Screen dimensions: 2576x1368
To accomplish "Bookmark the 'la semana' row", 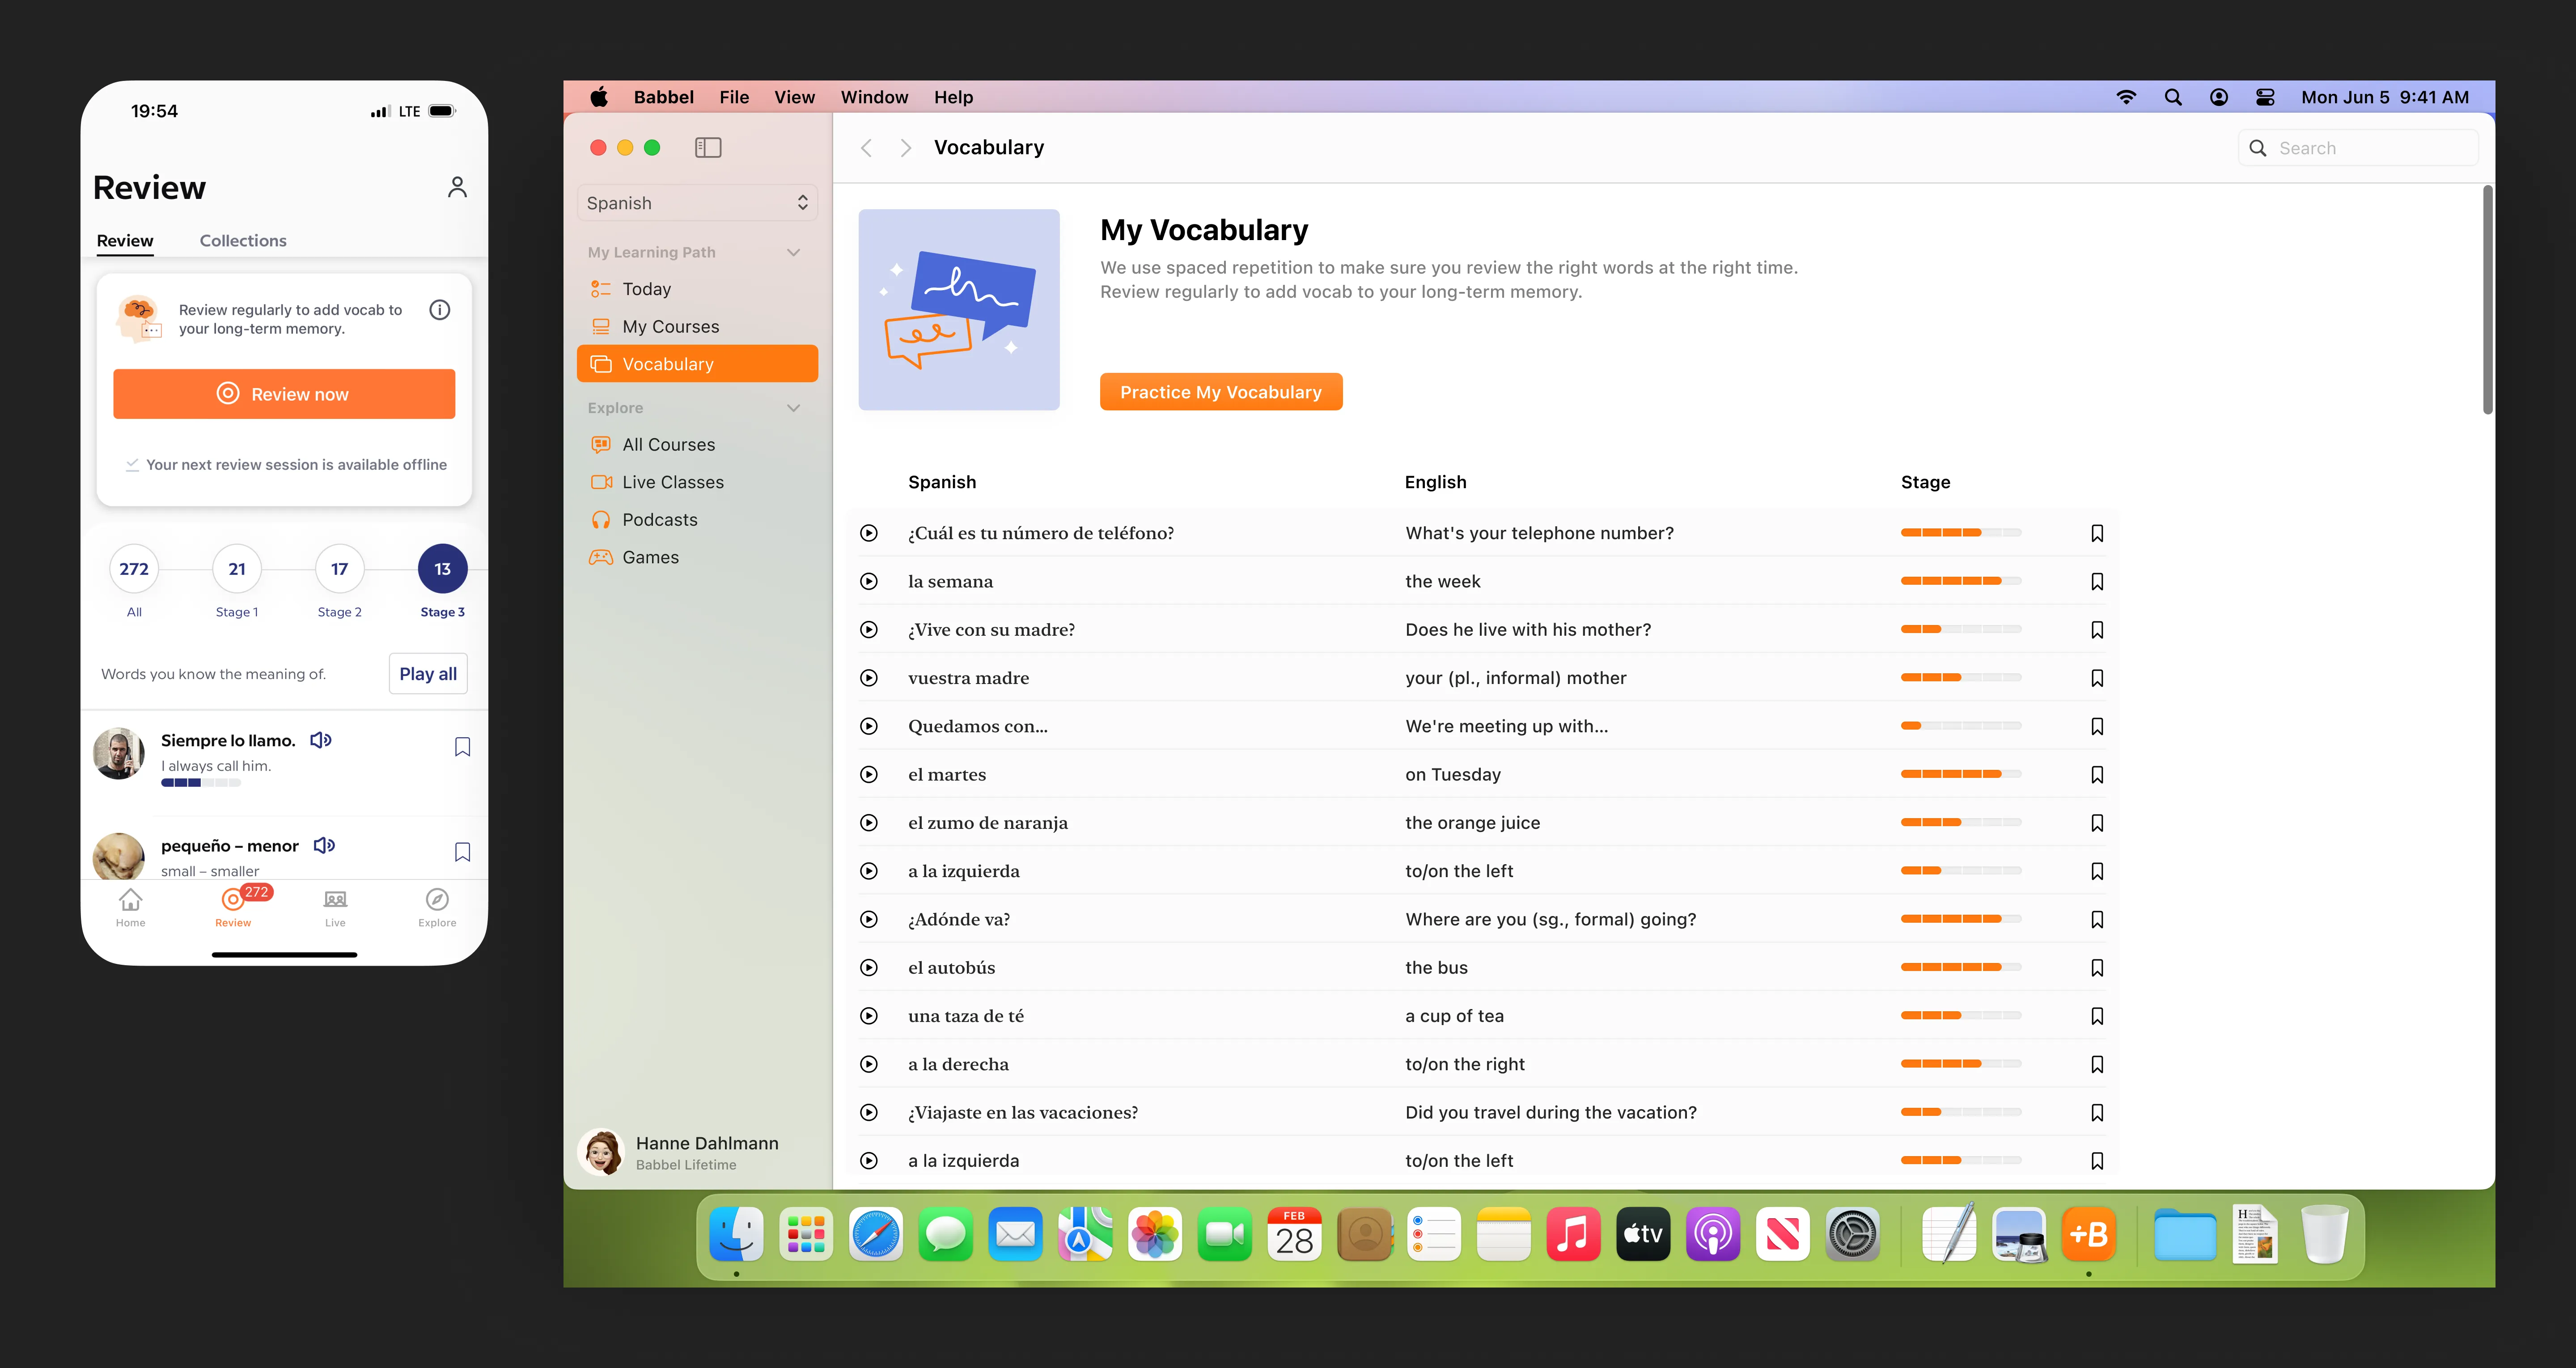I will point(2097,582).
